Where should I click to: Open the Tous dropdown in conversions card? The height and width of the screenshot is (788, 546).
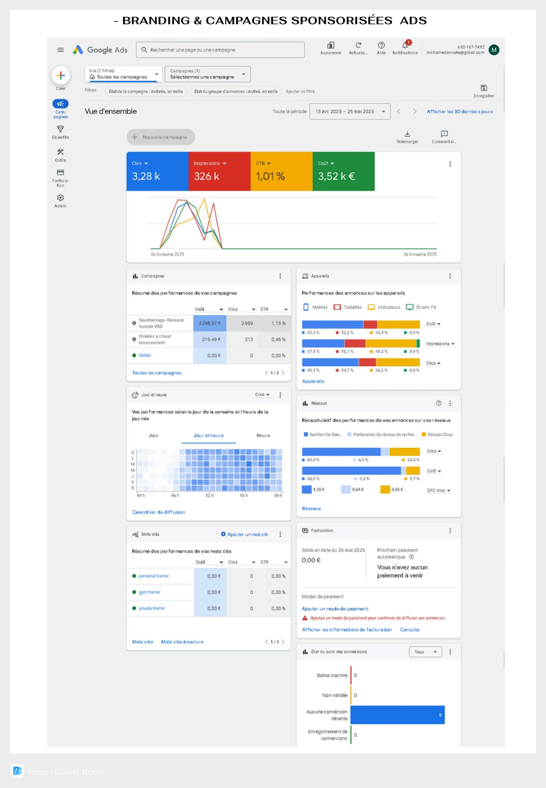coord(425,652)
